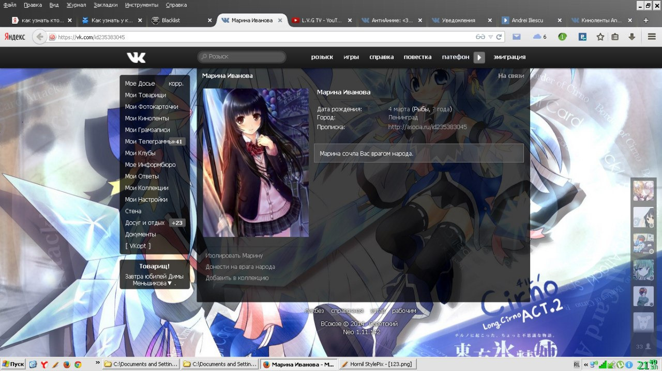Open the asocia.ru/id235383045 link

(x=427, y=127)
